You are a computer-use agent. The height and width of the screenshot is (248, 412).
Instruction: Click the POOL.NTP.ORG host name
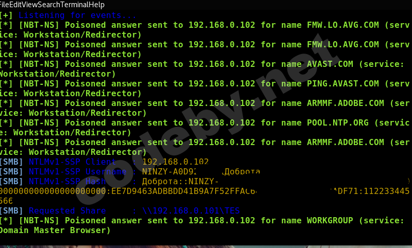tap(338, 123)
